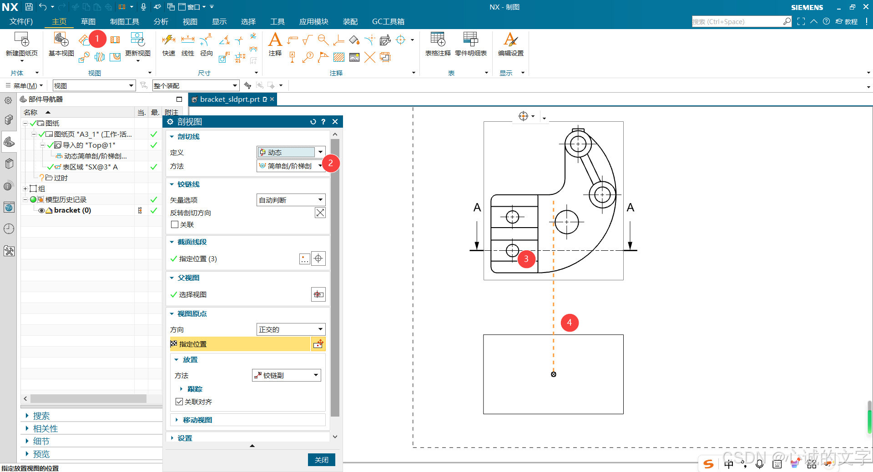Open the 文件(F) menu
873x472 pixels.
click(x=21, y=21)
